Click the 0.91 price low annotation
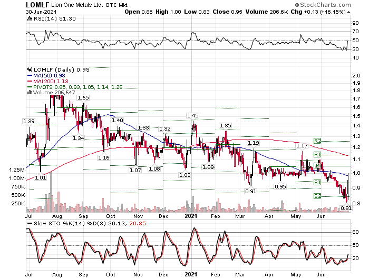This screenshot has width=369, height=279. [x=250, y=192]
